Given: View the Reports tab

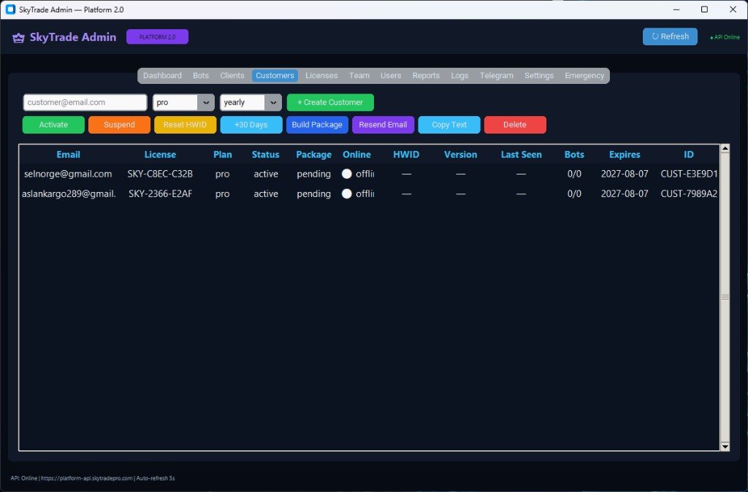Looking at the screenshot, I should [x=426, y=76].
